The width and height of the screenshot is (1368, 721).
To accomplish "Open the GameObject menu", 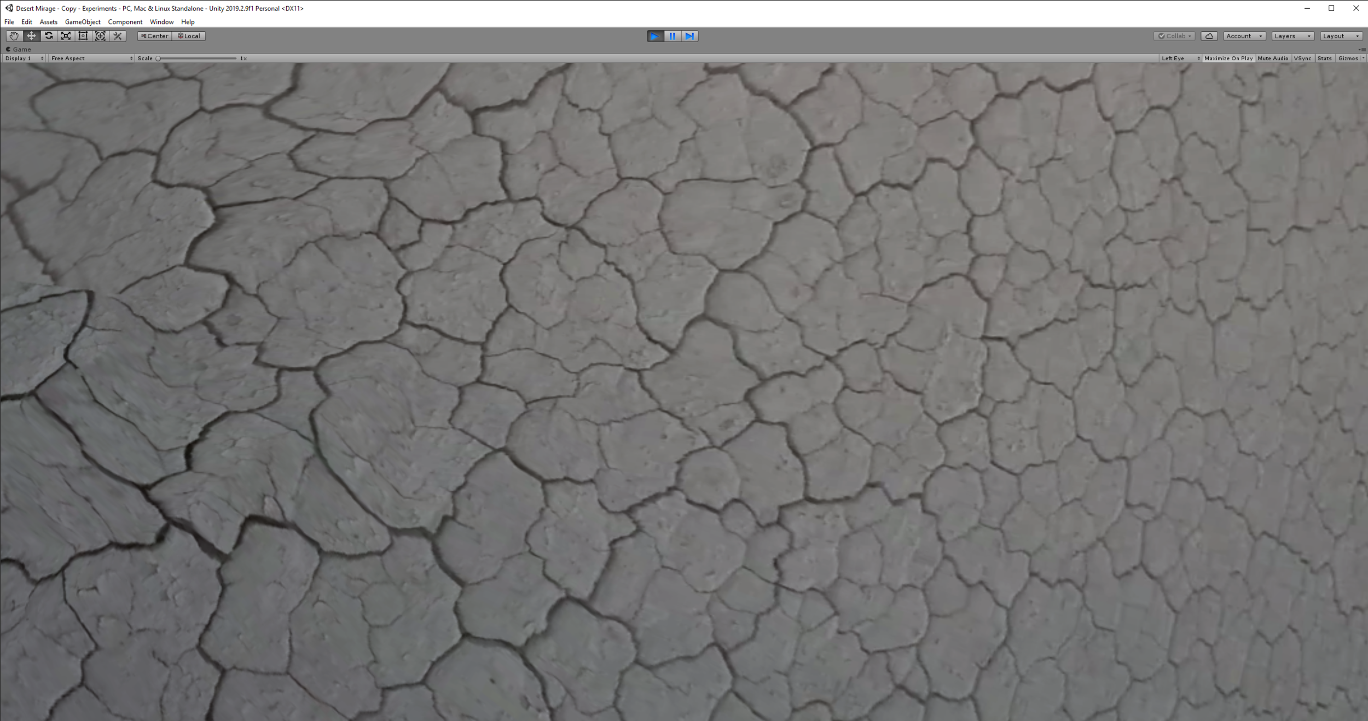I will [x=83, y=22].
